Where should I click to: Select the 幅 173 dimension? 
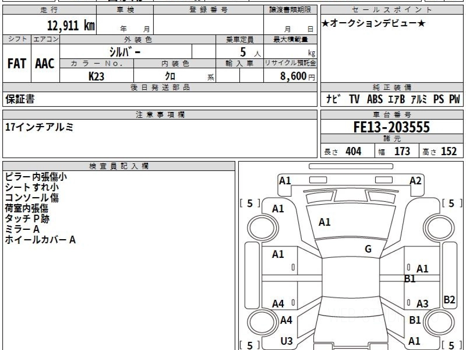pos(394,151)
